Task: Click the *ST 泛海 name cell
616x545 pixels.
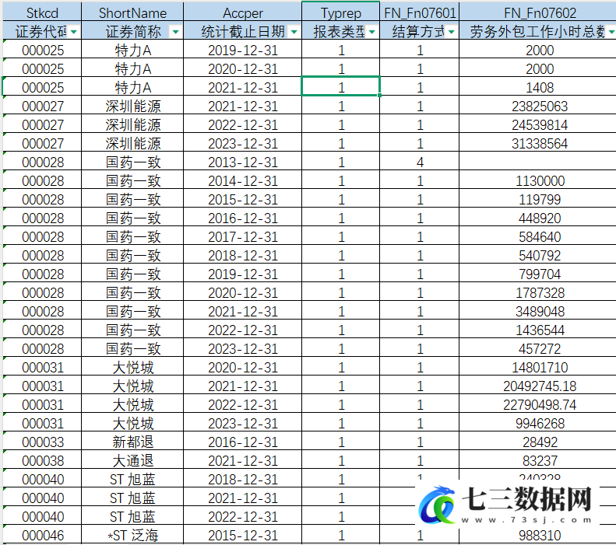Action: tap(132, 536)
